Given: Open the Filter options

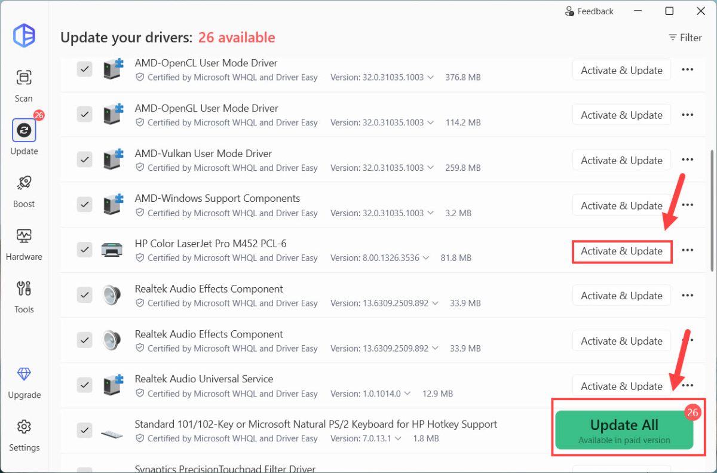Looking at the screenshot, I should click(x=685, y=38).
